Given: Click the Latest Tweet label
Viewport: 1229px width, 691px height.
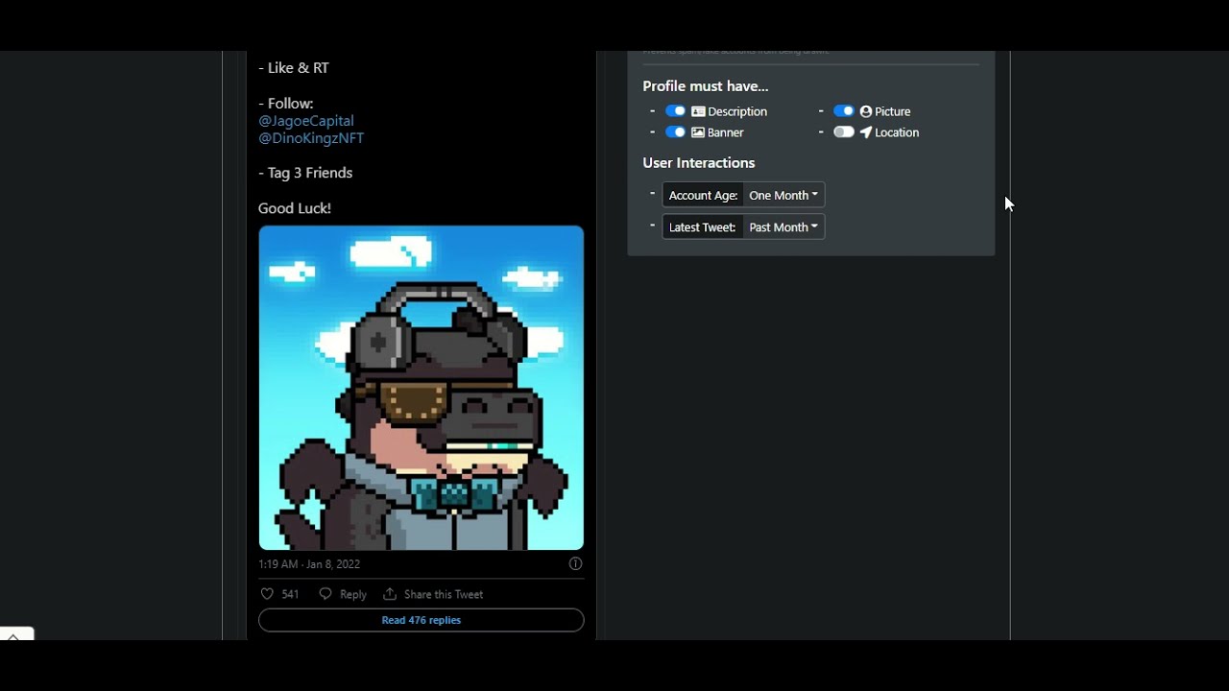Looking at the screenshot, I should point(703,227).
